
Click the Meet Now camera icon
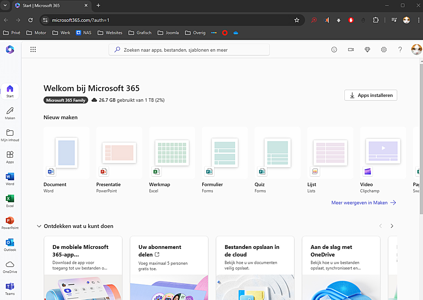point(351,49)
